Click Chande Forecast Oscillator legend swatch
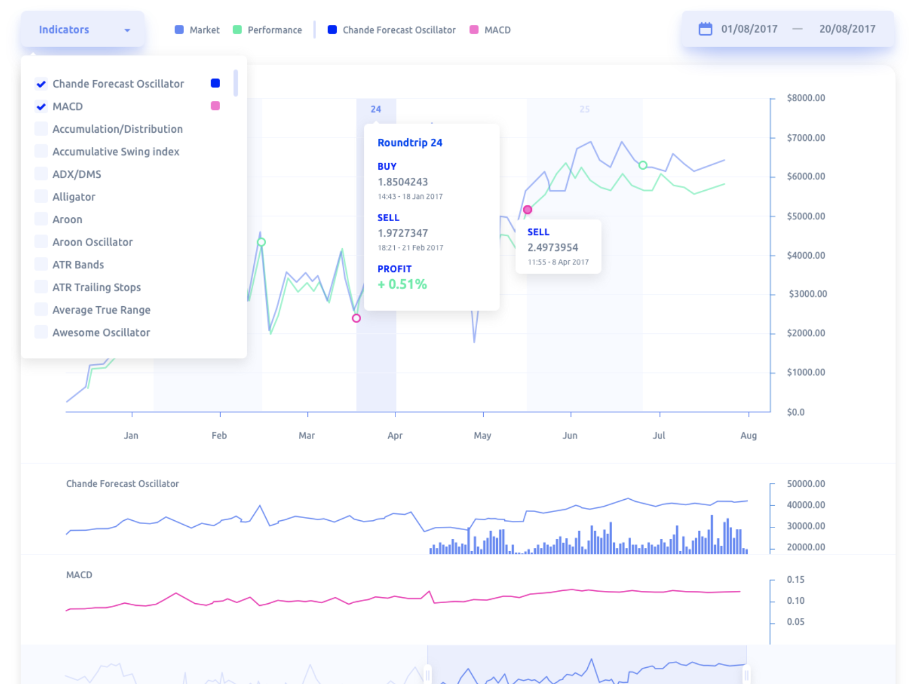Screen dimensions: 911x684 click(332, 30)
